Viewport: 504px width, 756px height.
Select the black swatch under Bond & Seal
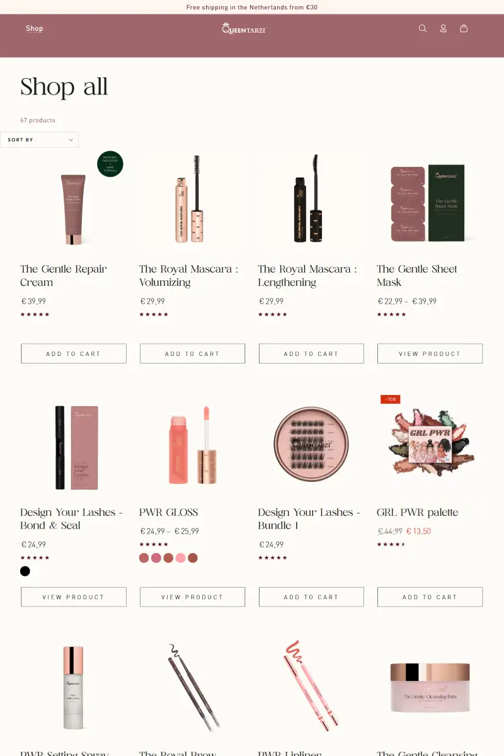point(25,571)
